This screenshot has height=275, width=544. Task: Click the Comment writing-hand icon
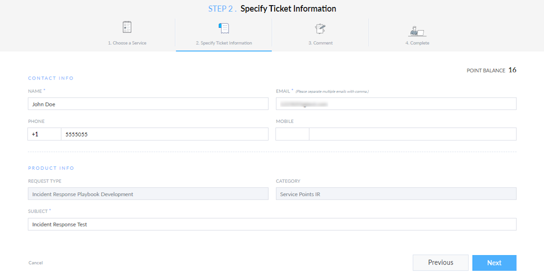pyautogui.click(x=320, y=29)
